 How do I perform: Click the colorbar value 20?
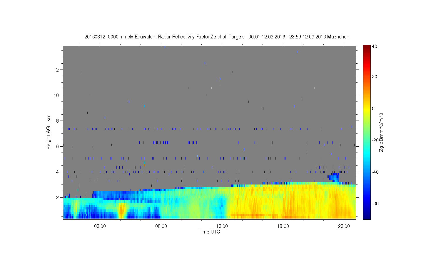coord(375,77)
